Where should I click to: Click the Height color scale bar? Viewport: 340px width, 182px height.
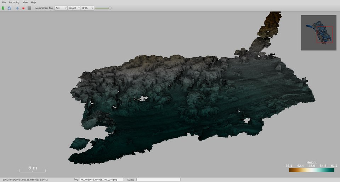point(311,170)
